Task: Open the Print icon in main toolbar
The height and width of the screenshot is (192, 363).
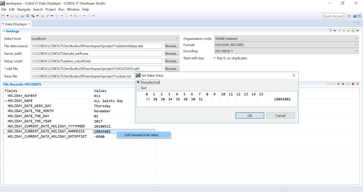Action: [22, 16]
